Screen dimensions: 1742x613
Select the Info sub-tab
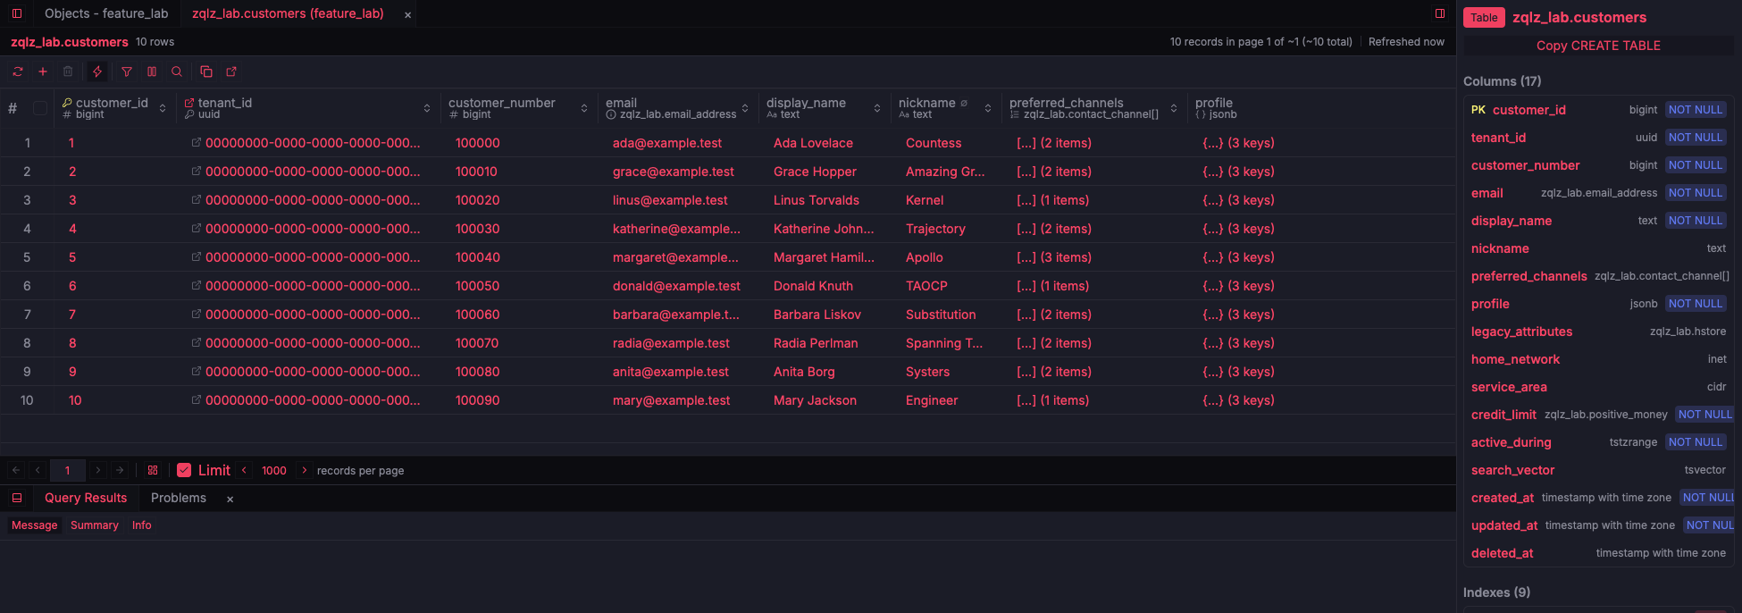click(142, 525)
